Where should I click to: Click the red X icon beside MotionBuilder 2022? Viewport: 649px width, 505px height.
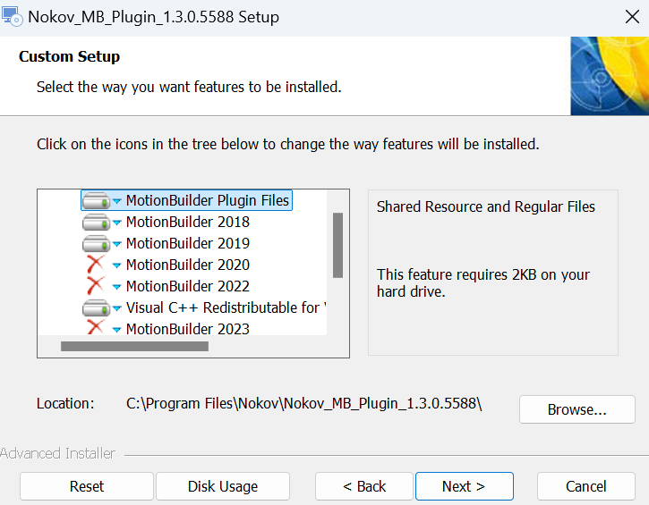96,286
